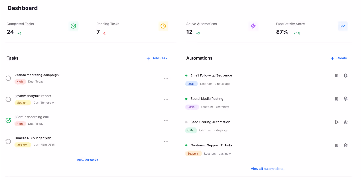Click the Productivity Score value 87%
The width and height of the screenshot is (361, 180).
(x=282, y=32)
